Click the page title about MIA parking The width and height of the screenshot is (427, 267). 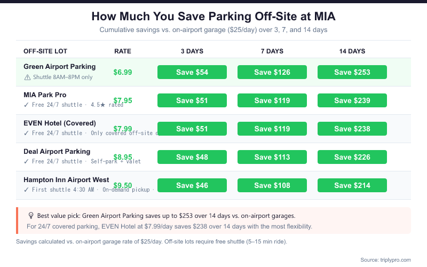pos(213,17)
